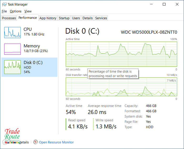
Task: Switch to the App history tab
Action: pyautogui.click(x=48, y=18)
